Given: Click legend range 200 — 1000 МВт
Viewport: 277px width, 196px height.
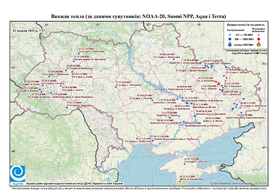Looking at the screenshot, I should point(243,39).
